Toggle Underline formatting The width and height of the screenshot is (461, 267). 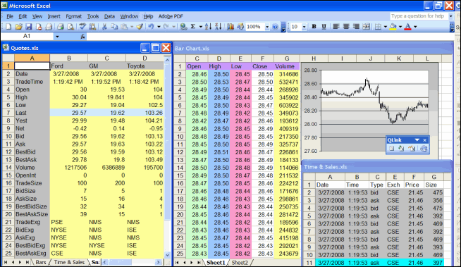pos(324,27)
